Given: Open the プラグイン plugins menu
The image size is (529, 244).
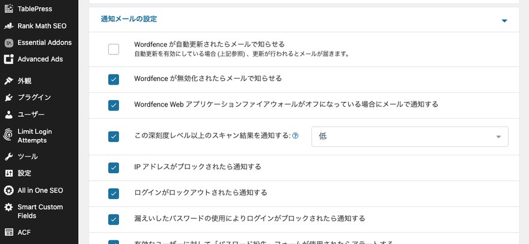Looking at the screenshot, I should coord(34,98).
